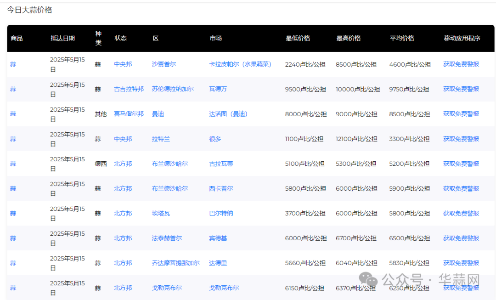Click the 蒜 commodity link in 瓦德万 row

(x=13, y=89)
